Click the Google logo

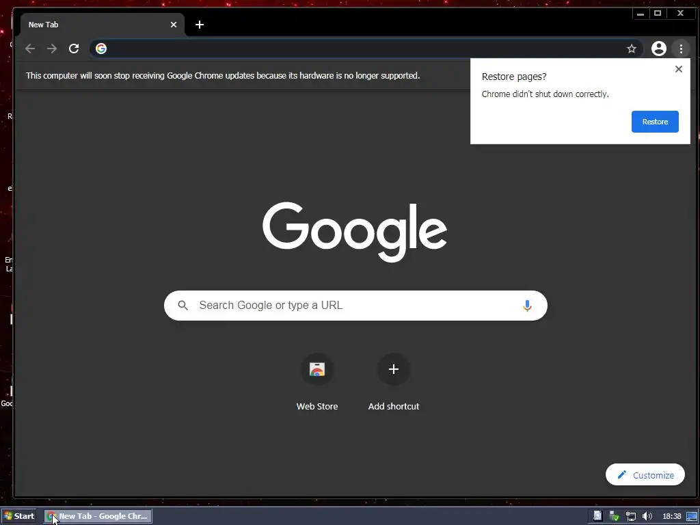(x=355, y=232)
